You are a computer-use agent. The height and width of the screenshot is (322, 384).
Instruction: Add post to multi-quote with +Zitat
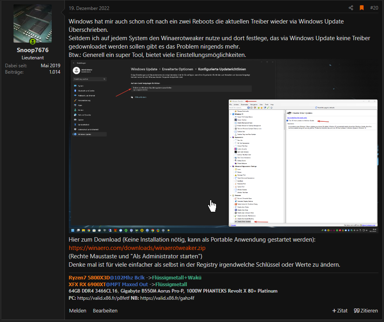(340, 310)
